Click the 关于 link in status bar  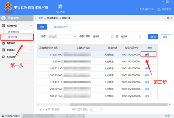point(167,116)
